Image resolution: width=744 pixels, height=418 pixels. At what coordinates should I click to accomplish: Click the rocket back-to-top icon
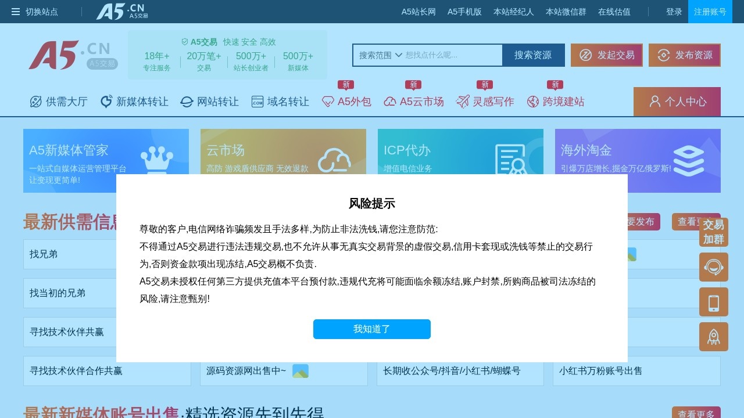(x=713, y=337)
